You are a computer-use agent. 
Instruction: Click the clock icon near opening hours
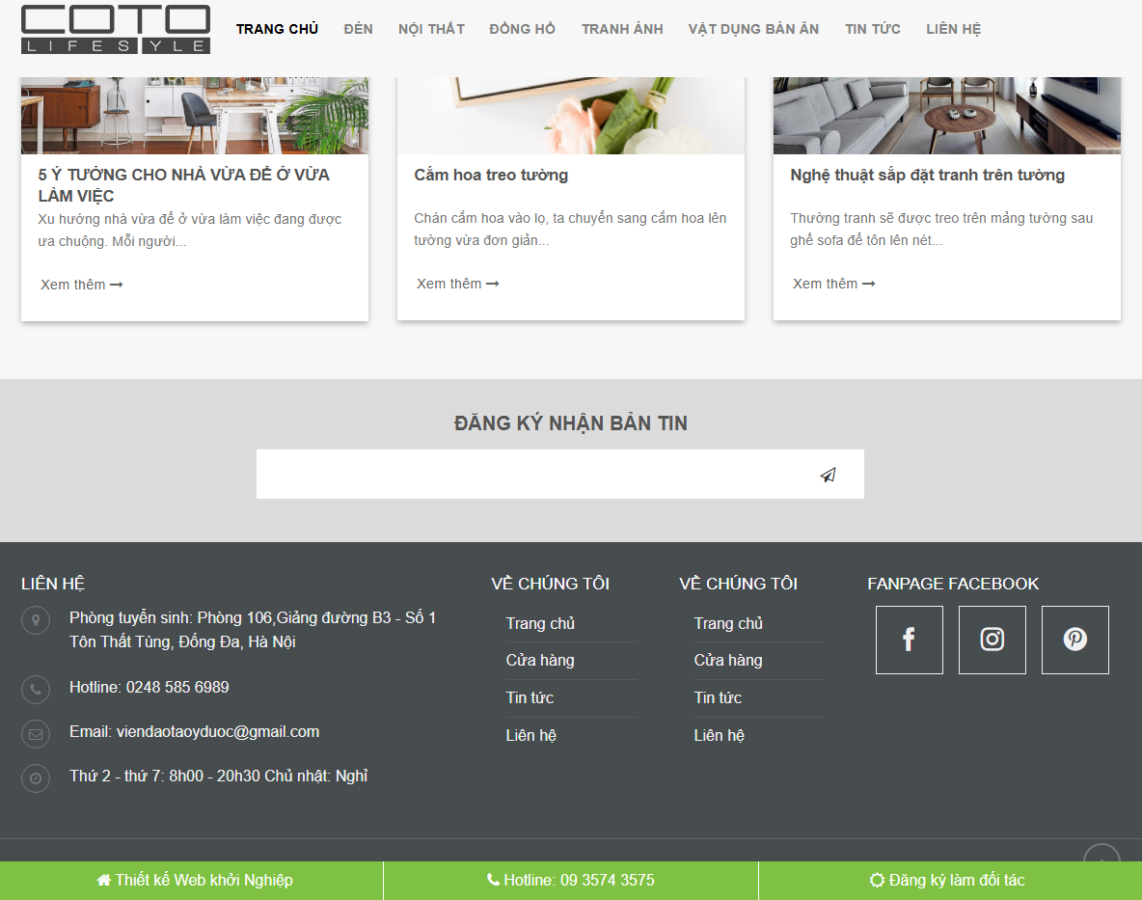tap(36, 777)
